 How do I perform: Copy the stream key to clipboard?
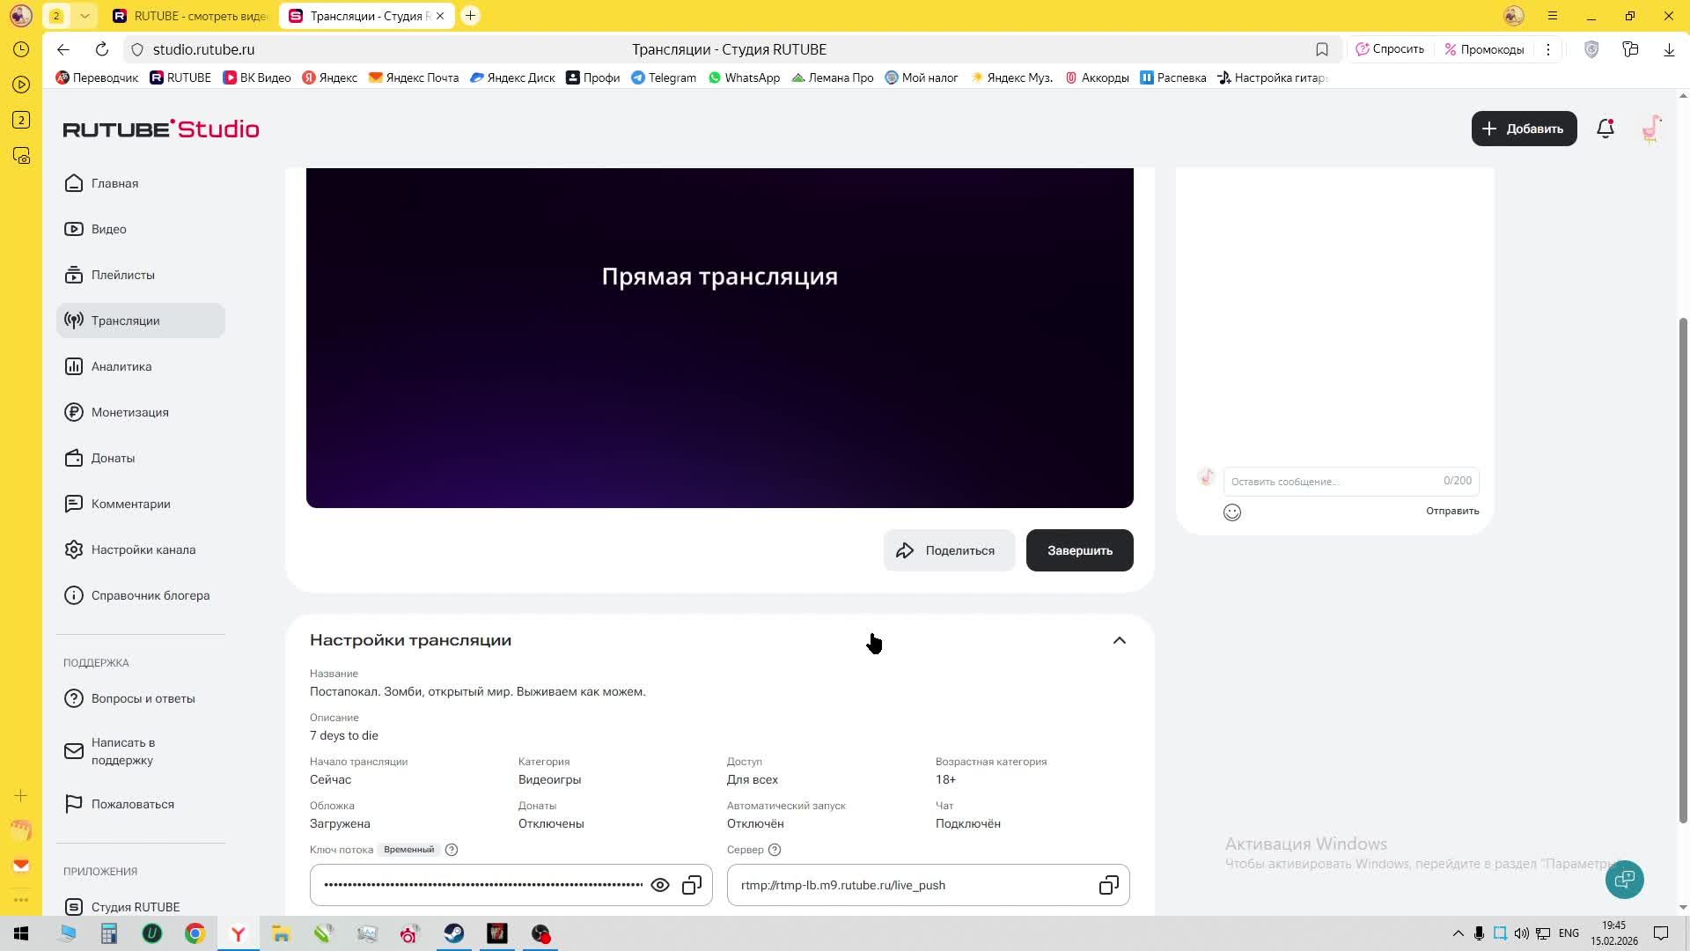[x=692, y=885]
